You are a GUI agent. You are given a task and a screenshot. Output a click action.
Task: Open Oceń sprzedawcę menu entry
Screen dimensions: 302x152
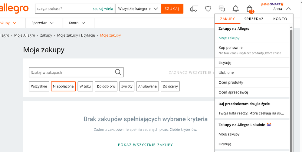[252, 92]
